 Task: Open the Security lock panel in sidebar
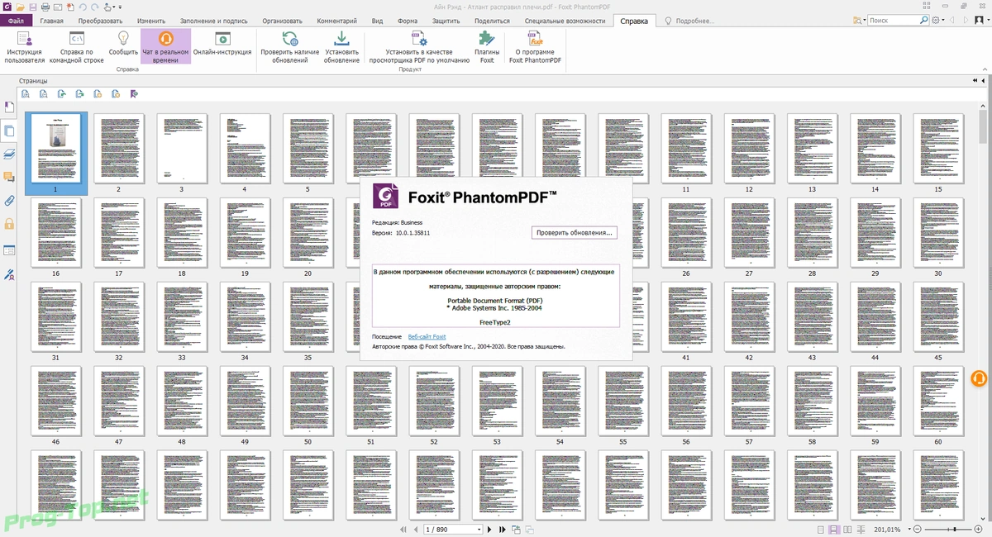[x=9, y=223]
